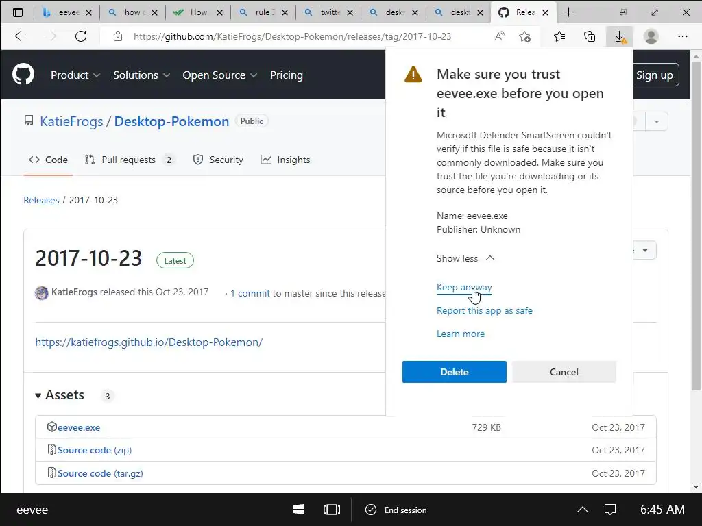
Task: Open the tab actions menu icon
Action: click(17, 12)
